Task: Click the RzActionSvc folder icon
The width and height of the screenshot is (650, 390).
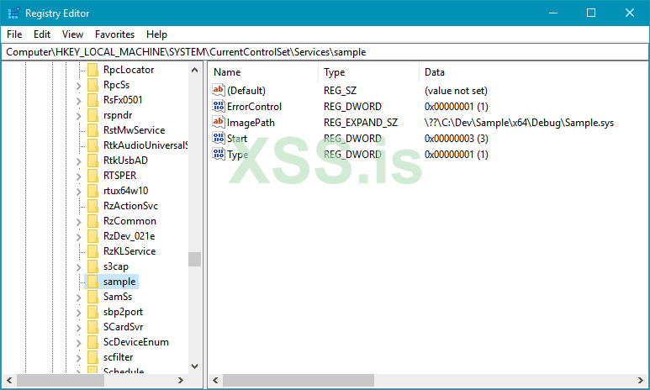Action: coord(92,206)
